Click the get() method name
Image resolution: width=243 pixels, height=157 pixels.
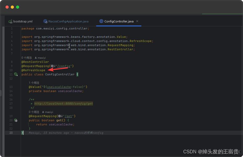click(59, 120)
